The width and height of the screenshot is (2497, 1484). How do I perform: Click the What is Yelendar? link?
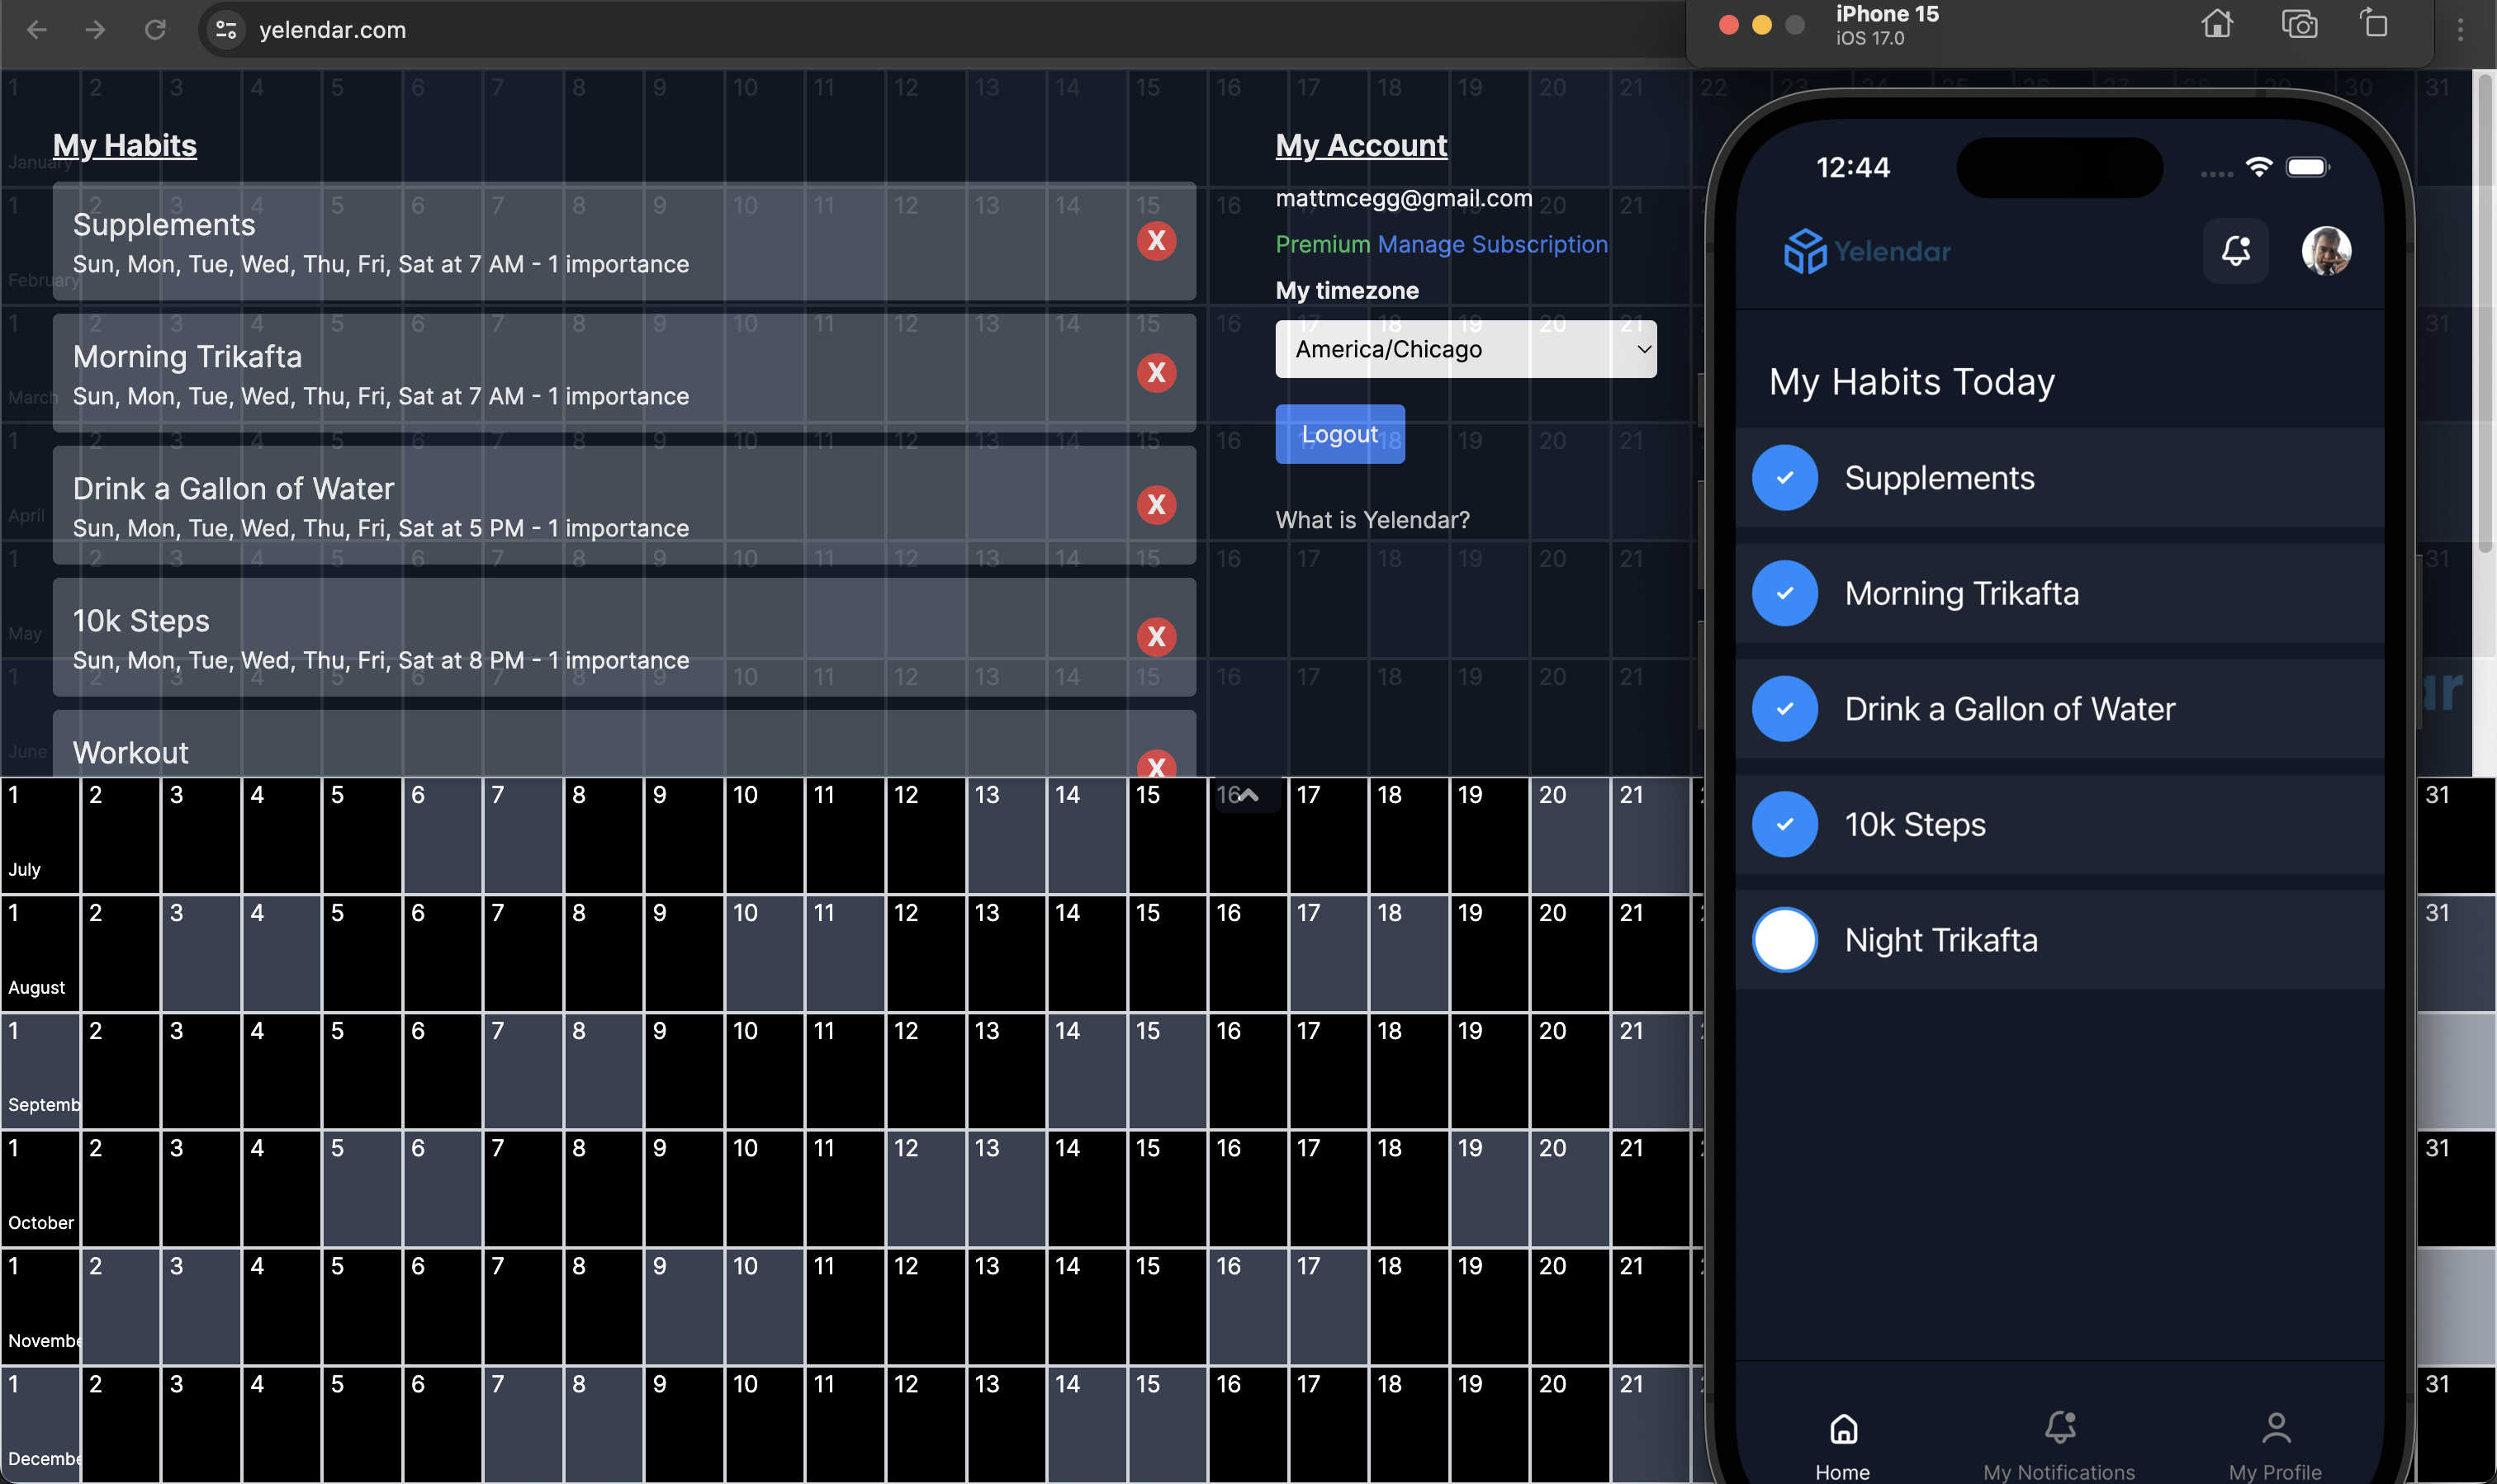click(x=1372, y=520)
